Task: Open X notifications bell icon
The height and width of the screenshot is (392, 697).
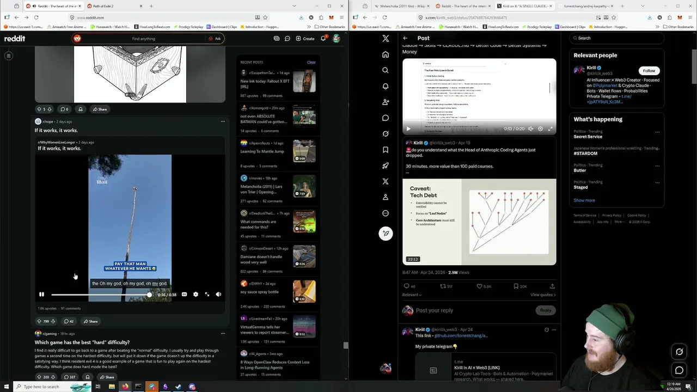Action: (386, 86)
